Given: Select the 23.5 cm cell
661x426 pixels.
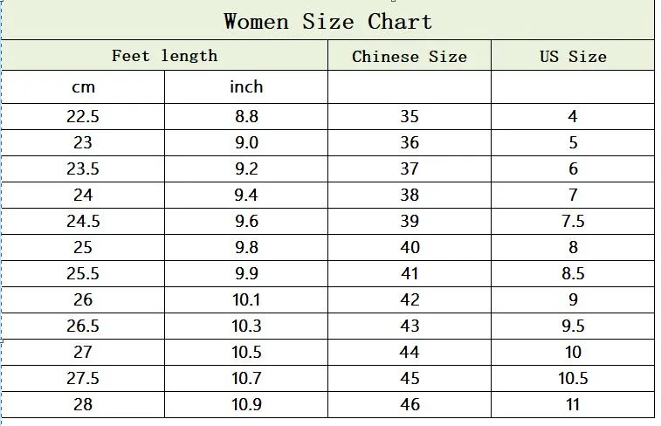Looking at the screenshot, I should click(83, 169).
